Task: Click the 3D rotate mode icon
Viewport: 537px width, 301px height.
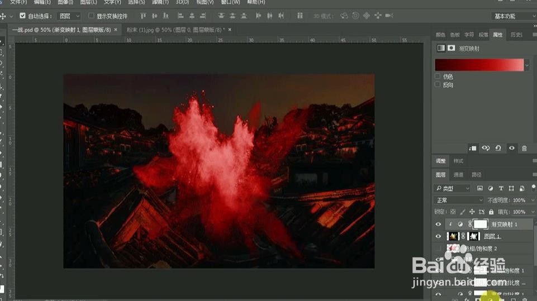Action: pyautogui.click(x=344, y=16)
